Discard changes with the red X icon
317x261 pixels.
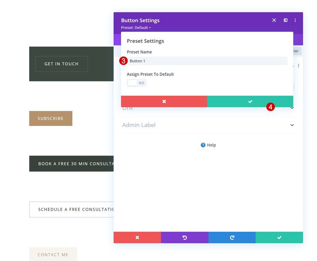point(137,237)
